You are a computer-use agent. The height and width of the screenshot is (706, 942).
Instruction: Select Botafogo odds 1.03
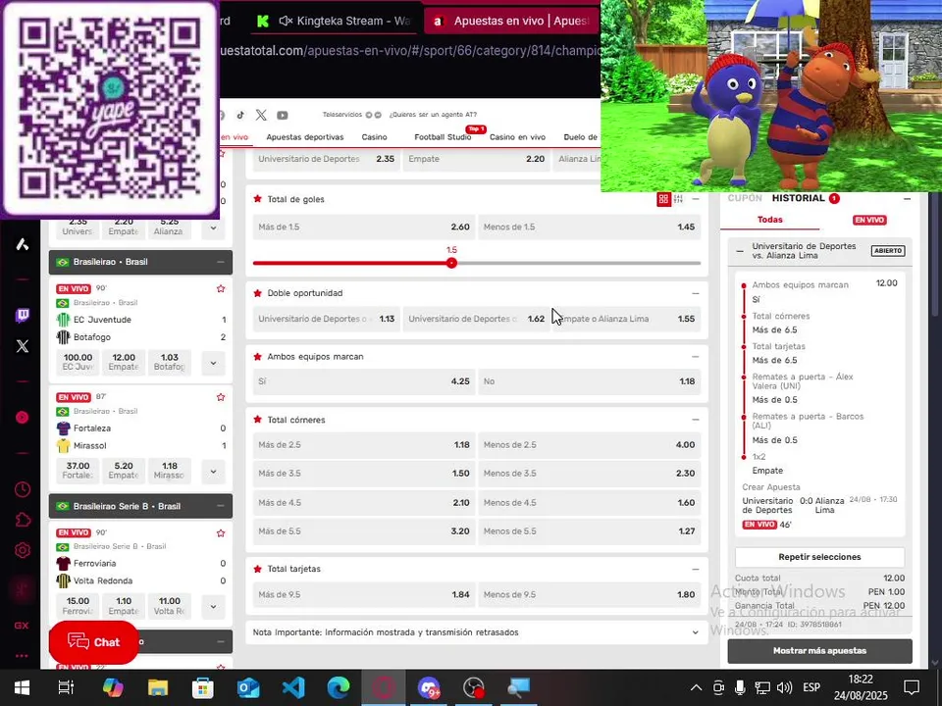pos(170,362)
